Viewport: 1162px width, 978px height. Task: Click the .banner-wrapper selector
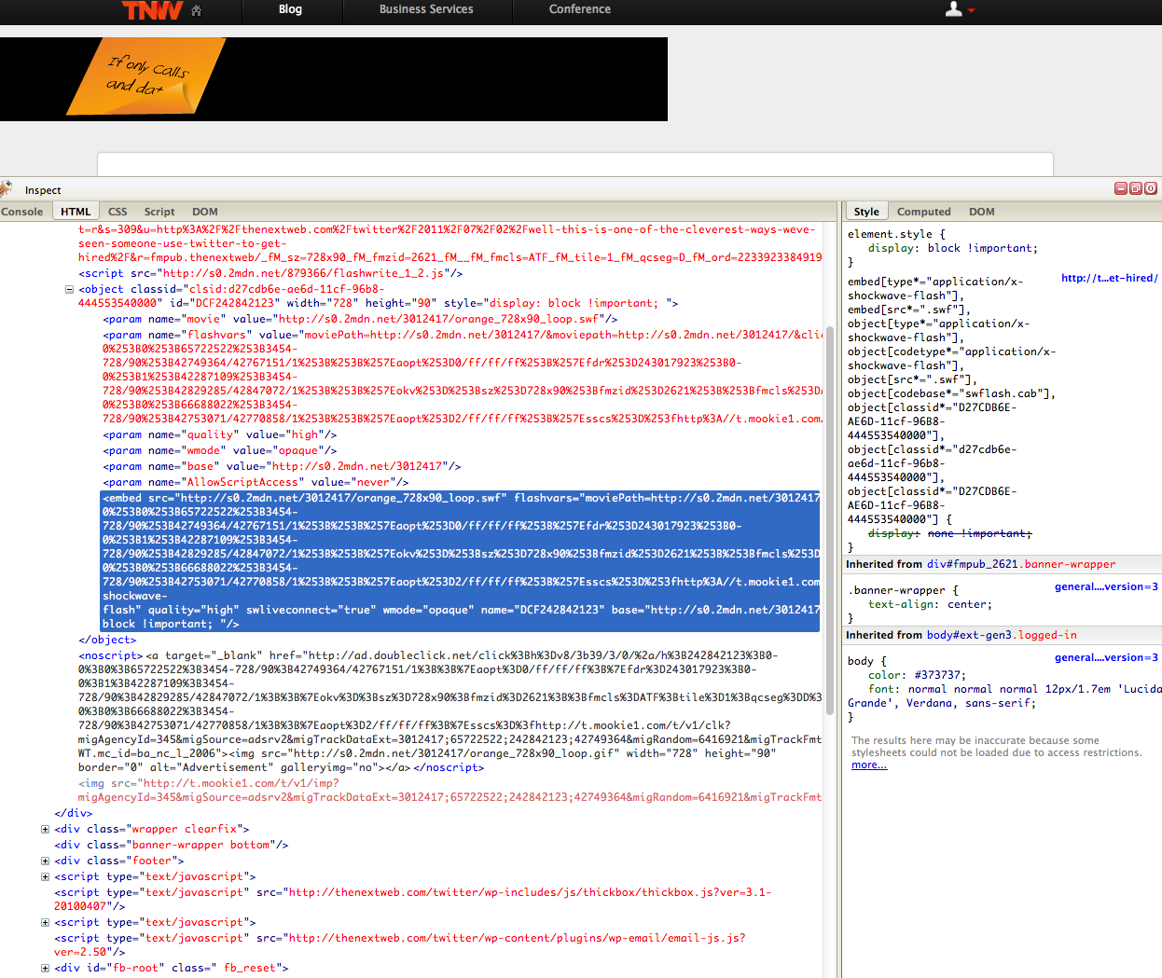coord(896,590)
